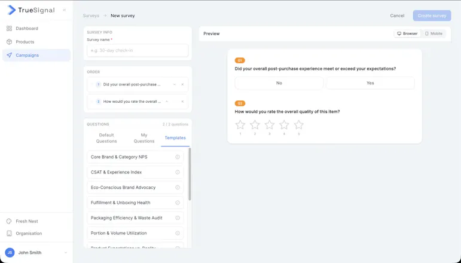Move question 1 down in the order

pyautogui.click(x=175, y=84)
